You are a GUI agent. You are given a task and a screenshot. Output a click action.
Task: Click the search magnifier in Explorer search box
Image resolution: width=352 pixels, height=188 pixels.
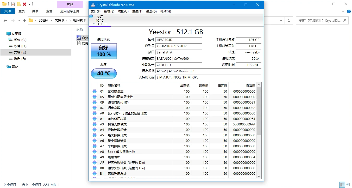coord(345,20)
